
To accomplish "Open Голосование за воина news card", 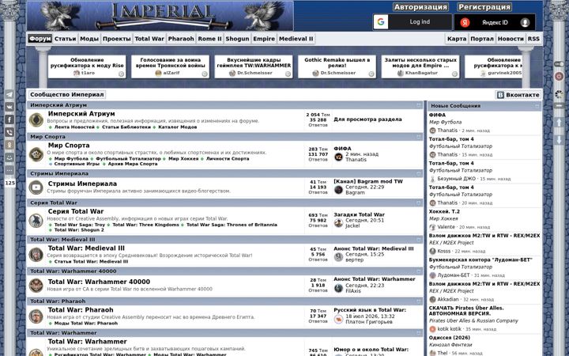I will (170, 66).
